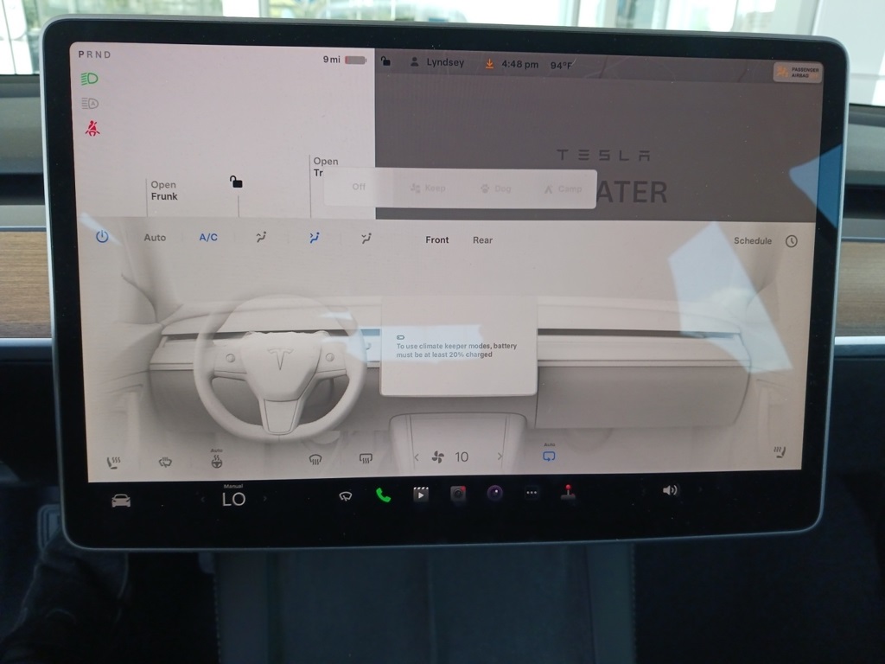Select the Off climate keeper option
The height and width of the screenshot is (664, 885).
(x=359, y=187)
